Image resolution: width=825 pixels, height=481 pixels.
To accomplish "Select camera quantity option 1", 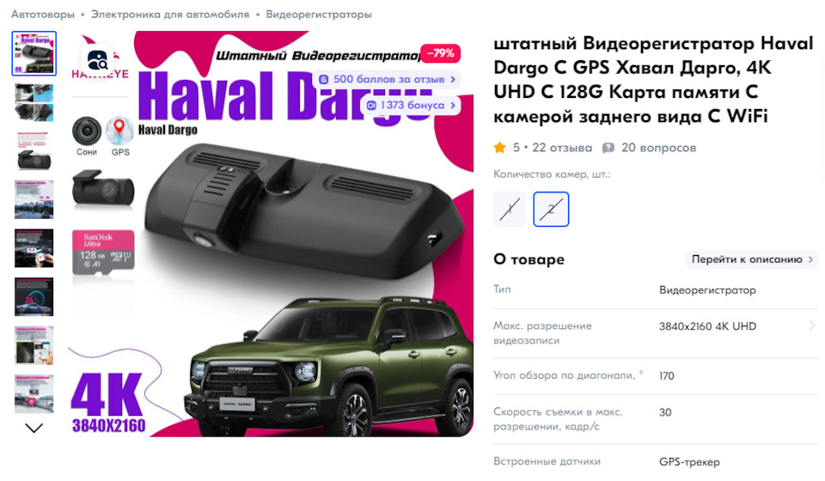I will tap(510, 210).
